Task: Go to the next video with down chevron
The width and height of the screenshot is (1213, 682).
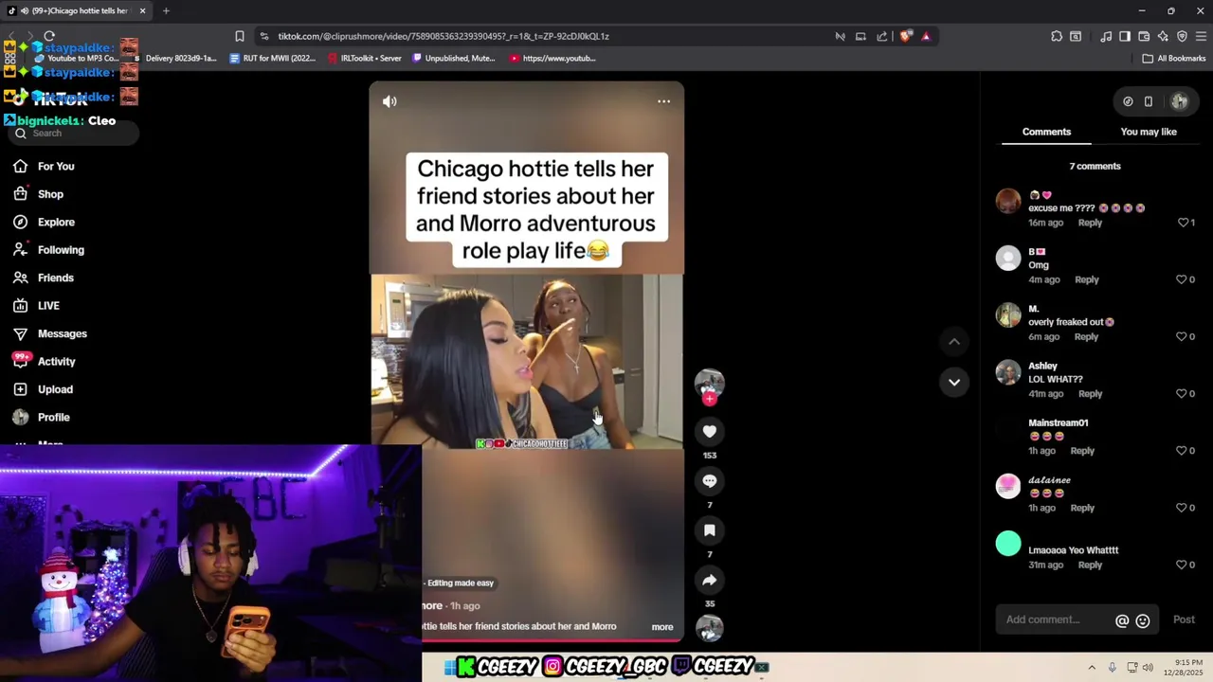Action: coord(954,382)
